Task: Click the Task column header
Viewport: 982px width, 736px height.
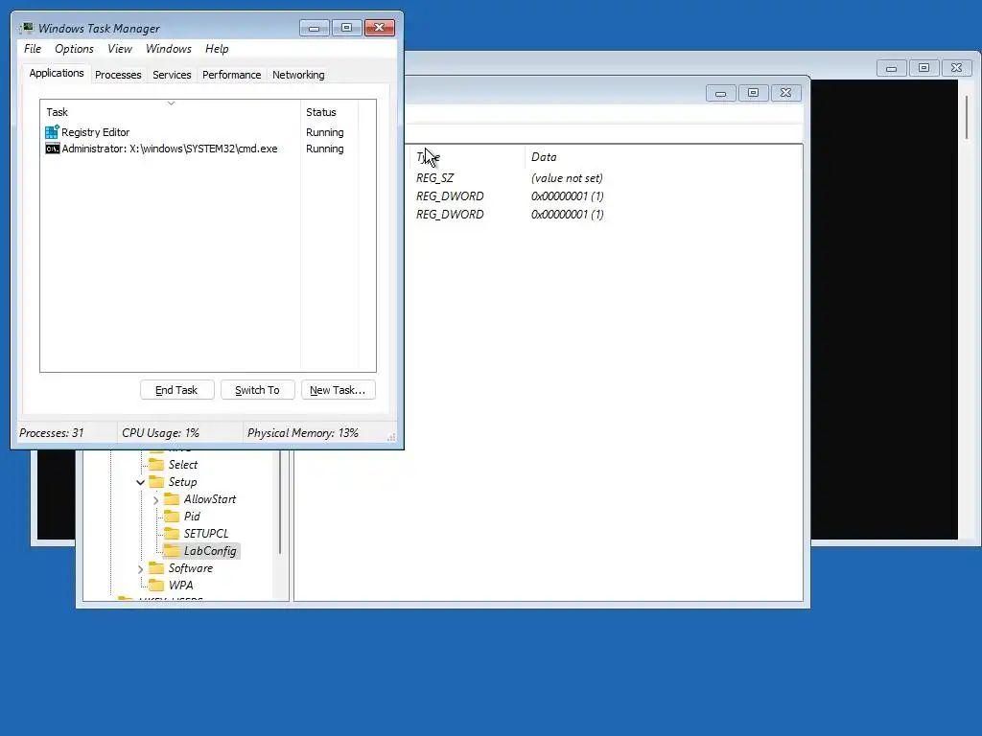Action: pos(171,112)
